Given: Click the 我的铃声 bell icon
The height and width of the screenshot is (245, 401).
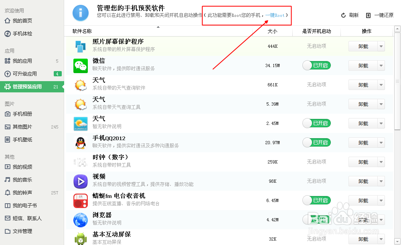Looking at the screenshot, I should [7, 192].
